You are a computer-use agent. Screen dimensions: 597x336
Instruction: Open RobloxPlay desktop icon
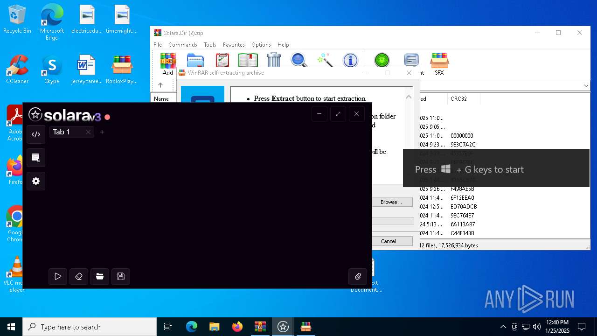[122, 70]
